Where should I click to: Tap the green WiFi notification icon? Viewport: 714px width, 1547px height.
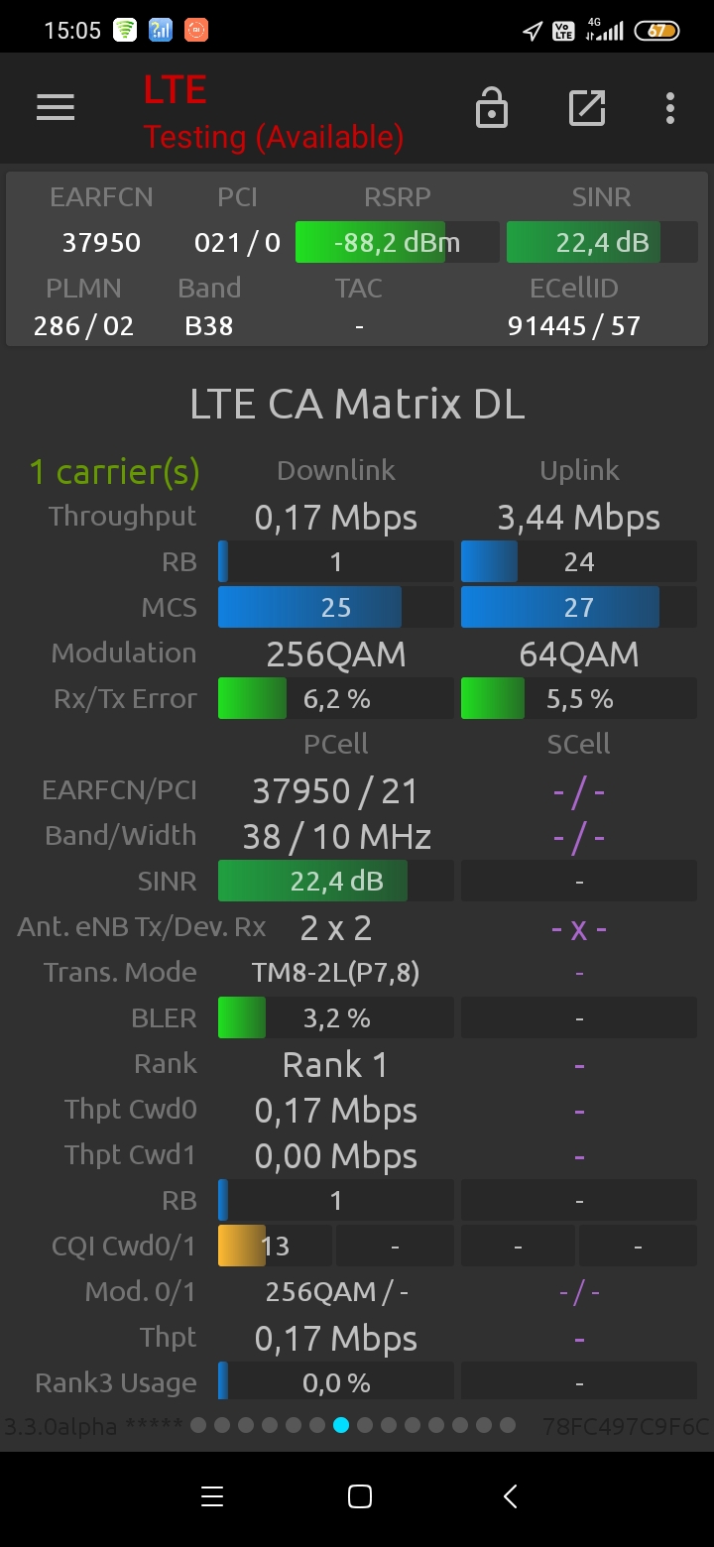tap(124, 31)
